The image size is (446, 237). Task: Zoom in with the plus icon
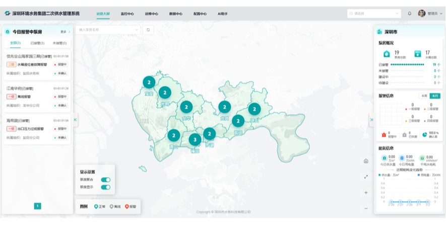coord(366,193)
